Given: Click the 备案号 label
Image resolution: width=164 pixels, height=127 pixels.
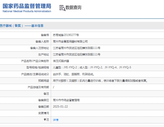Looking at the screenshot, I should pyautogui.click(x=45, y=35).
